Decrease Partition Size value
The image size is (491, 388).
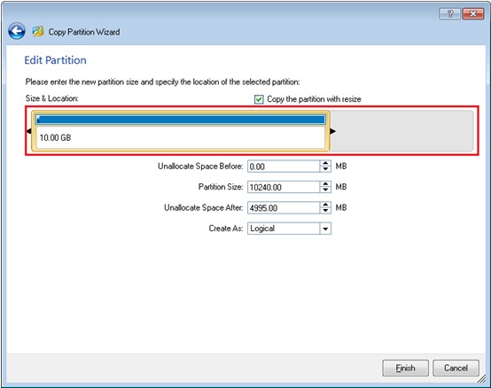(325, 190)
